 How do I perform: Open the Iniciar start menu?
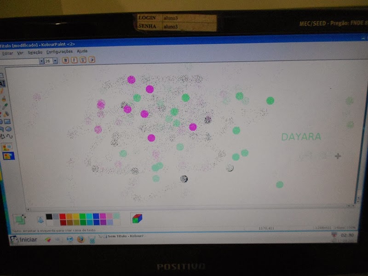[23, 239]
